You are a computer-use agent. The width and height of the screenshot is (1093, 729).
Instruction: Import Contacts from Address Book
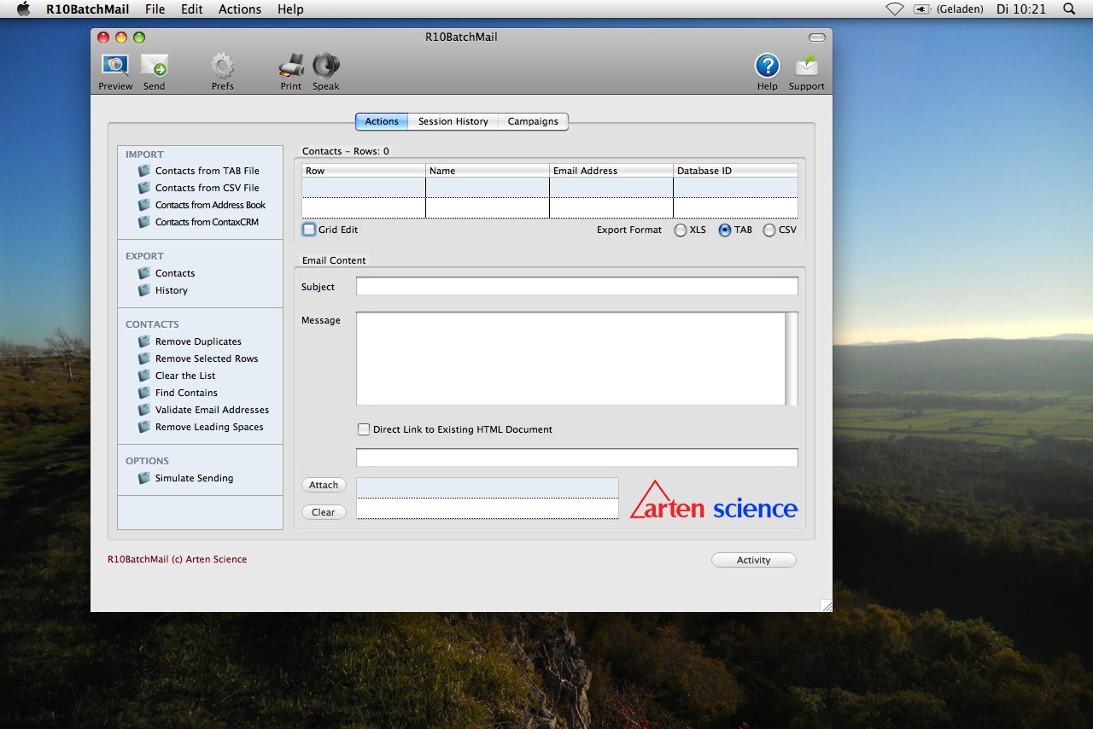pos(210,205)
